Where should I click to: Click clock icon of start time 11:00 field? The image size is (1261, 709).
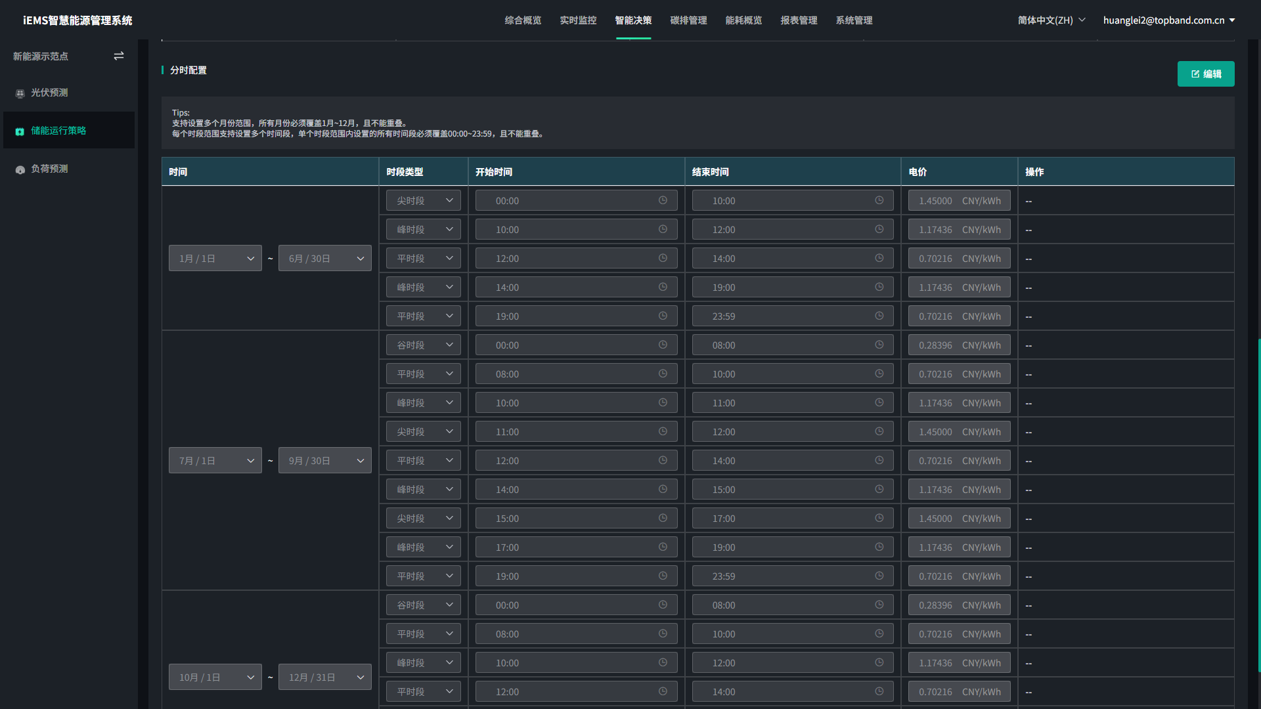click(663, 431)
